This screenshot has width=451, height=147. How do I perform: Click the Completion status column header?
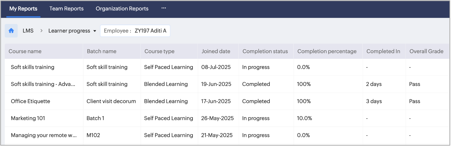pyautogui.click(x=265, y=51)
